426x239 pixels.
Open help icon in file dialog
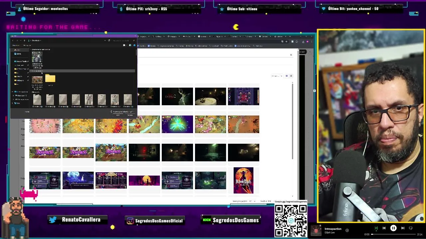pyautogui.click(x=134, y=45)
